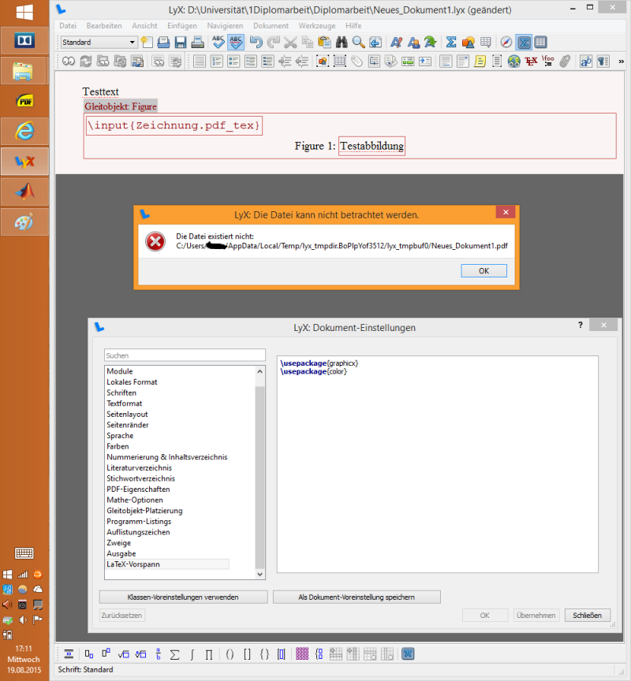
Task: Click the New document icon
Action: click(x=147, y=42)
